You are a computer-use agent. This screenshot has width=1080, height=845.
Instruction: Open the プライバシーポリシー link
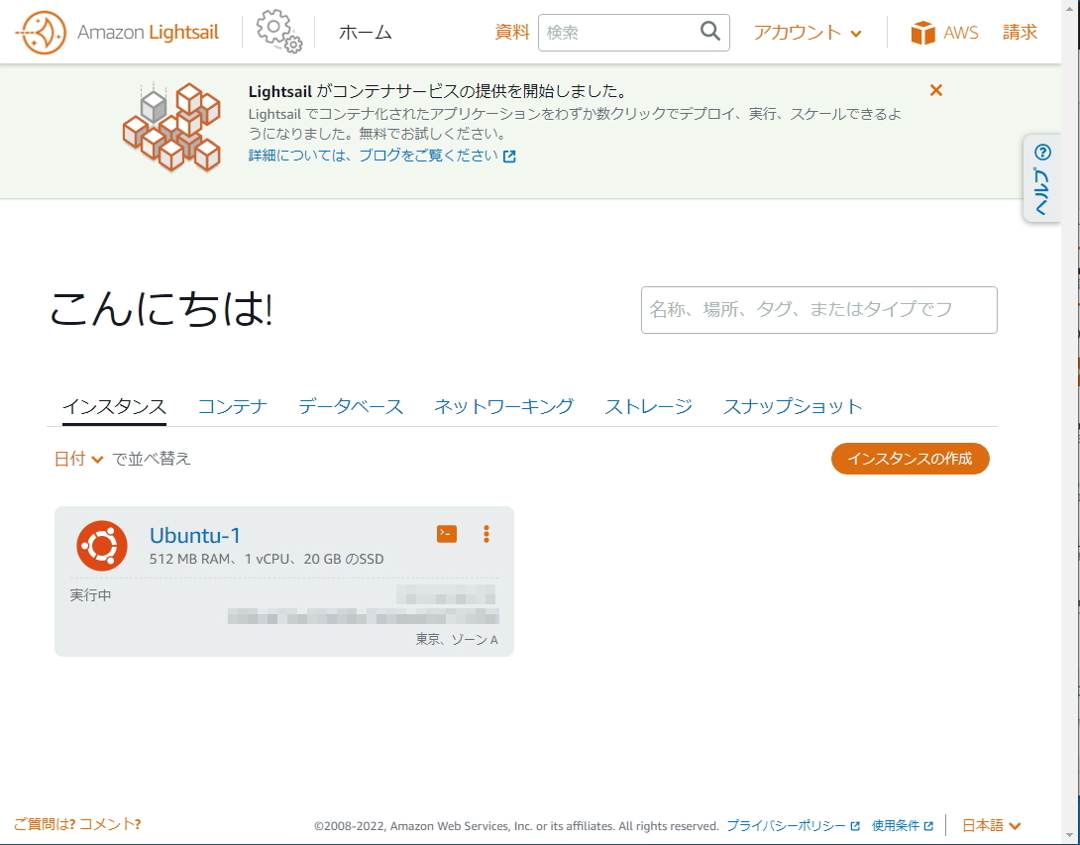793,825
